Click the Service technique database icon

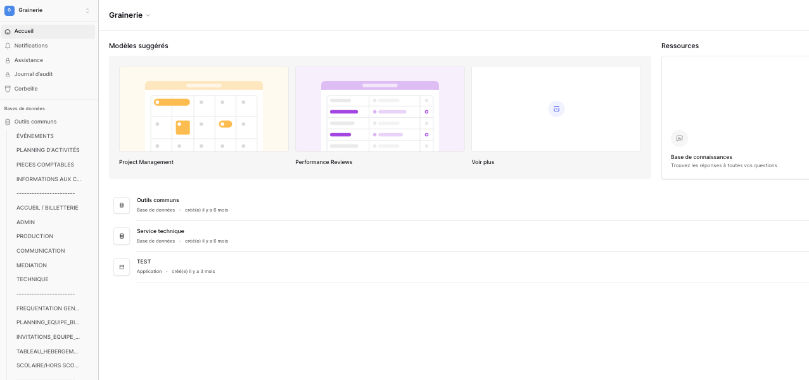pyautogui.click(x=122, y=236)
